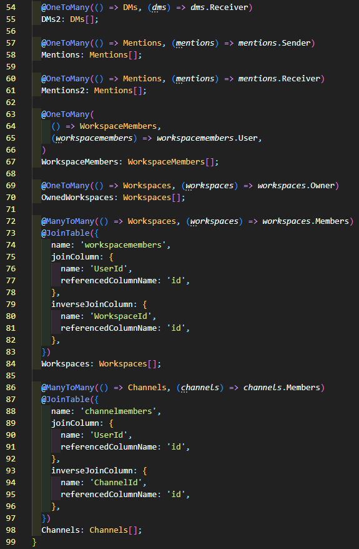
Task: Click the Mentions property name on line 58
Action: (x=61, y=55)
